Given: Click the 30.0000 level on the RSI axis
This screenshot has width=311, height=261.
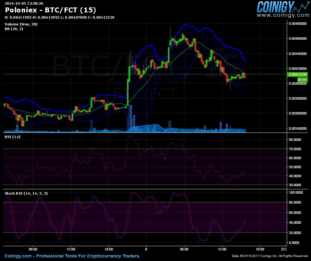Looking at the screenshot, I should [295, 185].
